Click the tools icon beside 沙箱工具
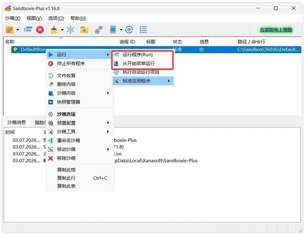 tap(51, 132)
